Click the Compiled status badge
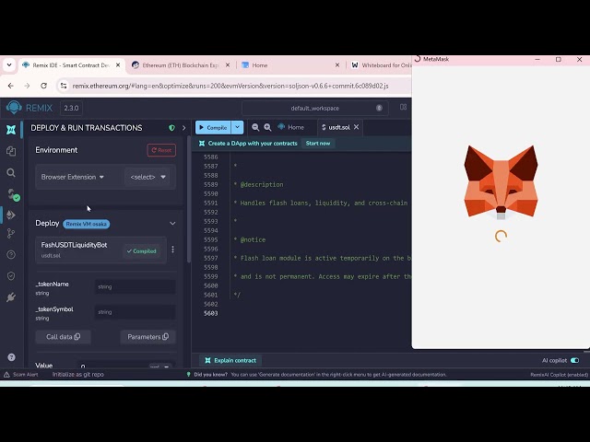590x442 pixels. [141, 251]
